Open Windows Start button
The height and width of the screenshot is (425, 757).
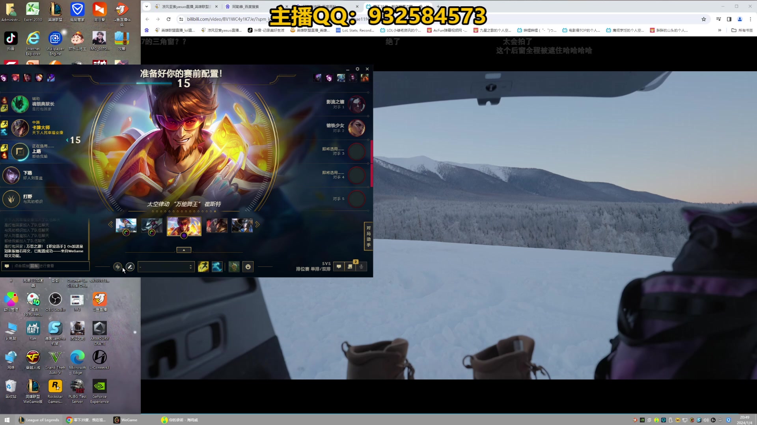coord(7,420)
